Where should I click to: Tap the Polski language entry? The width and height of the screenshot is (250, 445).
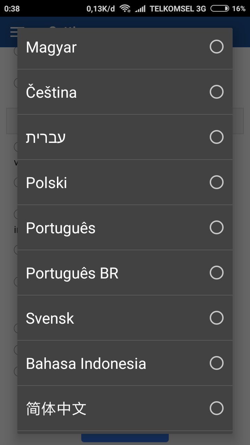point(47,183)
